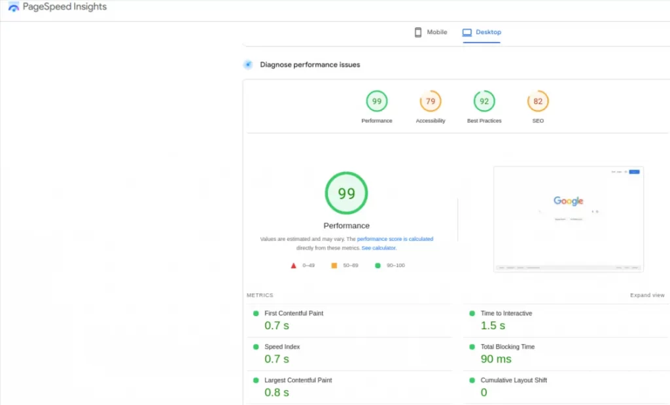Click the Cumulative Layout Shift label
670x405 pixels.
514,379
